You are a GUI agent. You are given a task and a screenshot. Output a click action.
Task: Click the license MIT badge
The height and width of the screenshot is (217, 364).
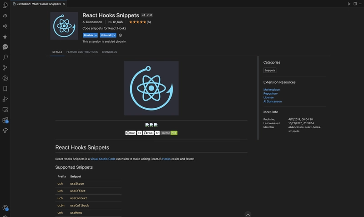point(169,133)
